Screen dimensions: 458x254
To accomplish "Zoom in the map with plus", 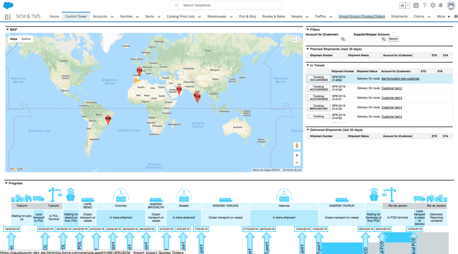I will [297, 155].
